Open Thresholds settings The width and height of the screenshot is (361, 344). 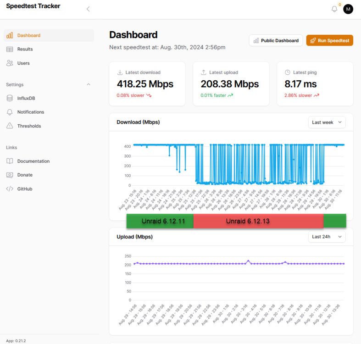tap(49, 126)
